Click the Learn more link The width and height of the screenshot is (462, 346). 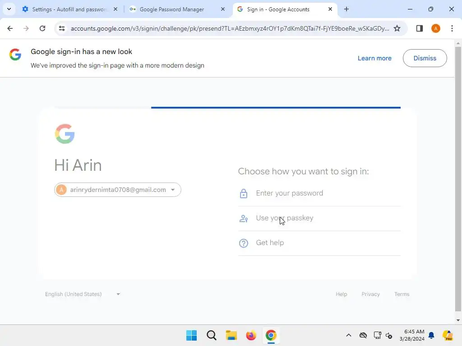point(374,58)
